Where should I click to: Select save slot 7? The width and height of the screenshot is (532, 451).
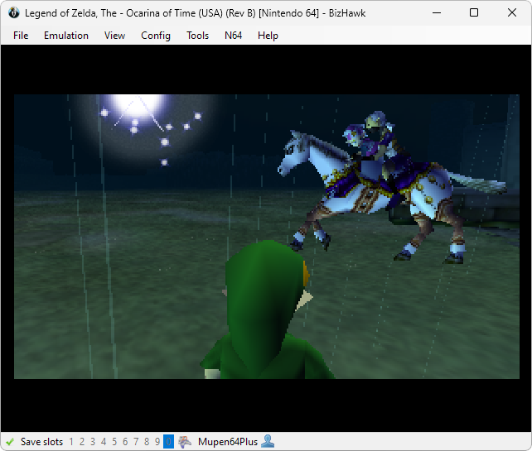click(136, 442)
